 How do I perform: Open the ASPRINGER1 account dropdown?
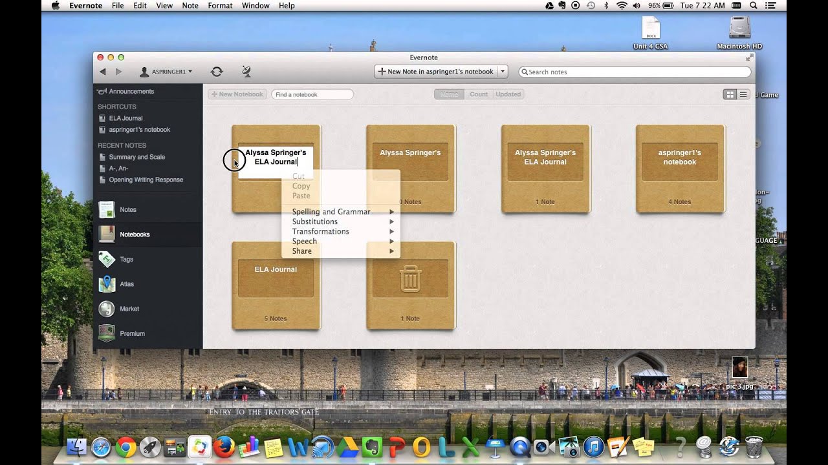[166, 72]
